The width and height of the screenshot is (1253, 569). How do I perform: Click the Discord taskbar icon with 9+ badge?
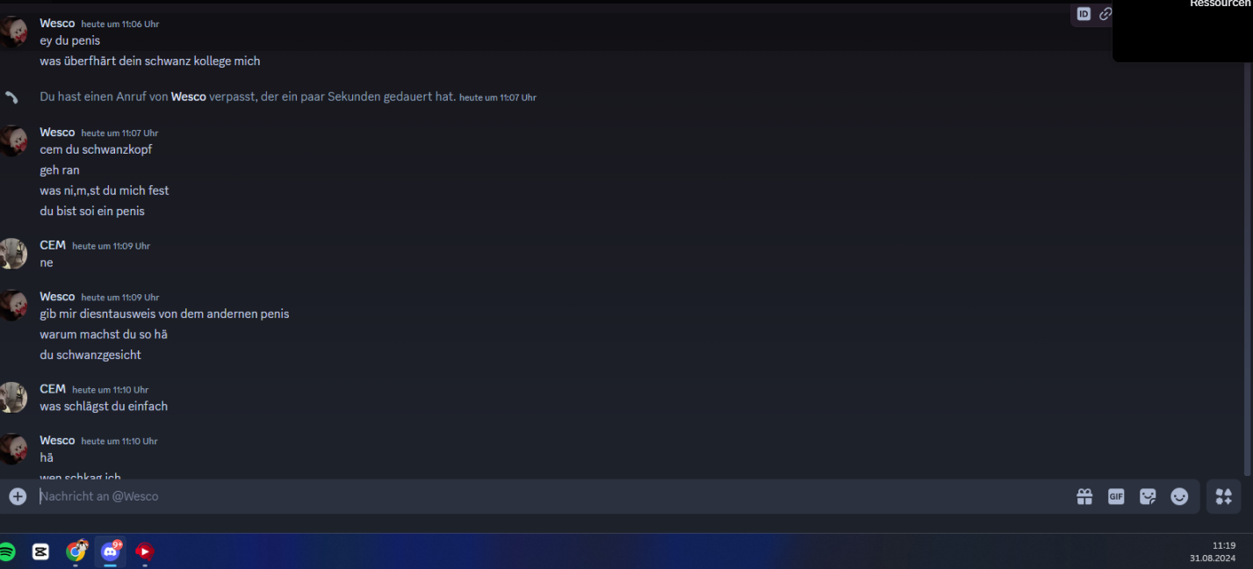[111, 551]
